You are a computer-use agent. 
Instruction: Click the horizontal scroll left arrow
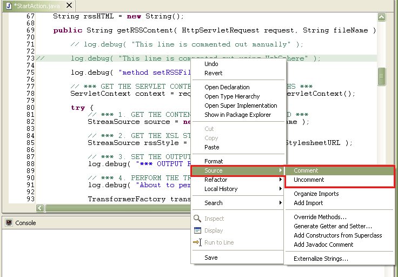(x=40, y=208)
